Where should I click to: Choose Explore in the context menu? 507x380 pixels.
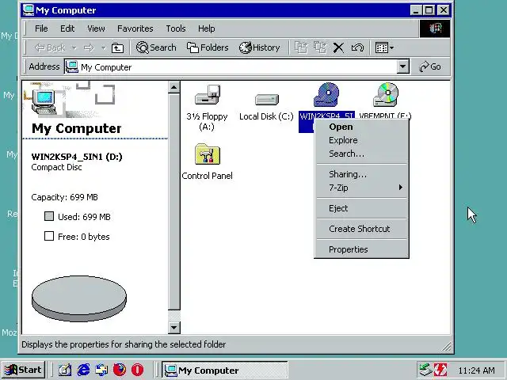(361, 140)
